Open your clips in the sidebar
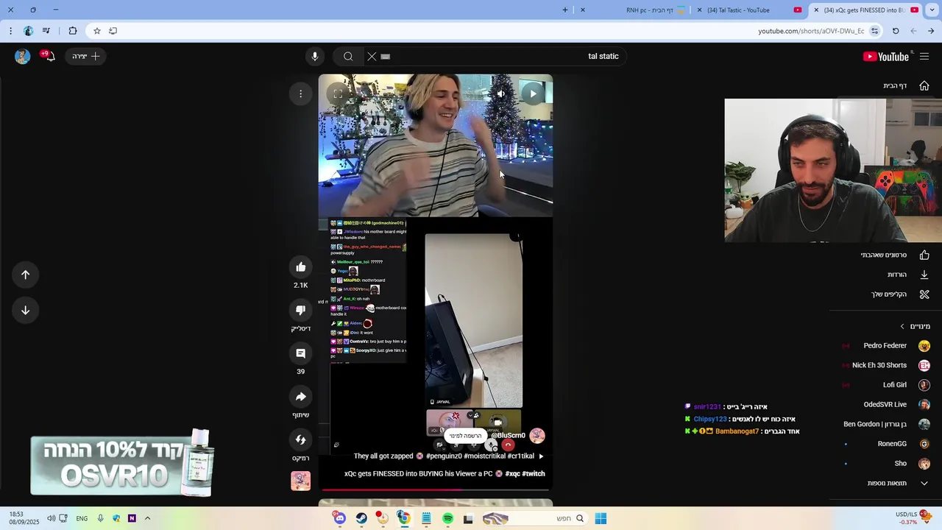 coord(899,294)
